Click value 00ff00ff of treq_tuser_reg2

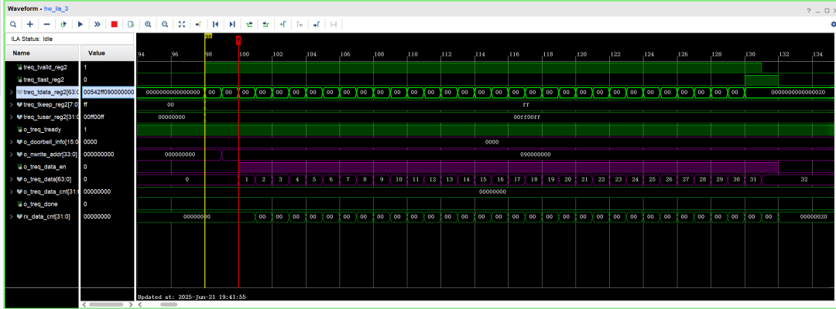(x=94, y=117)
